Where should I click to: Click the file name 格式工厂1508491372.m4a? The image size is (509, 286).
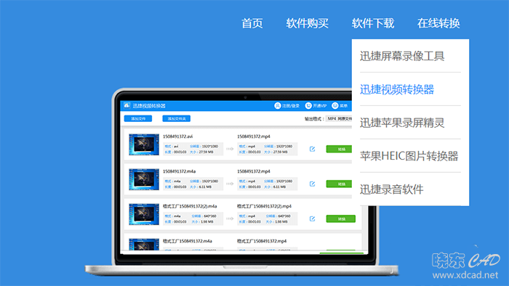[x=188, y=241]
